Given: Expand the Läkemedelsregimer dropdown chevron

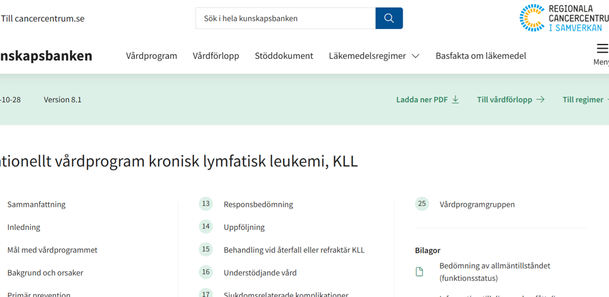Looking at the screenshot, I should pyautogui.click(x=415, y=56).
